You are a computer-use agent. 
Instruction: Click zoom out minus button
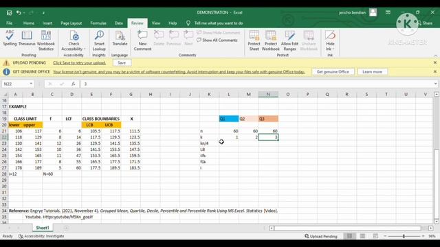tap(385, 236)
